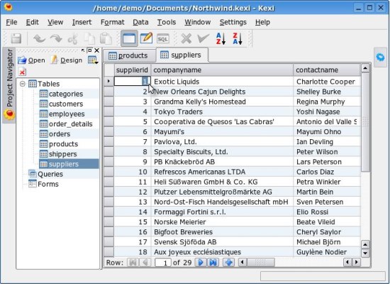Click the supplierid column header
Viewport: 390px width, 284px height.
pyautogui.click(x=133, y=70)
